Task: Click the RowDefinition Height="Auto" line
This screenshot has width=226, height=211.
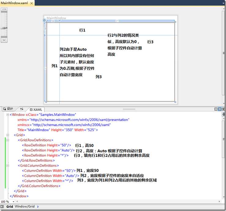Action: (x=48, y=150)
